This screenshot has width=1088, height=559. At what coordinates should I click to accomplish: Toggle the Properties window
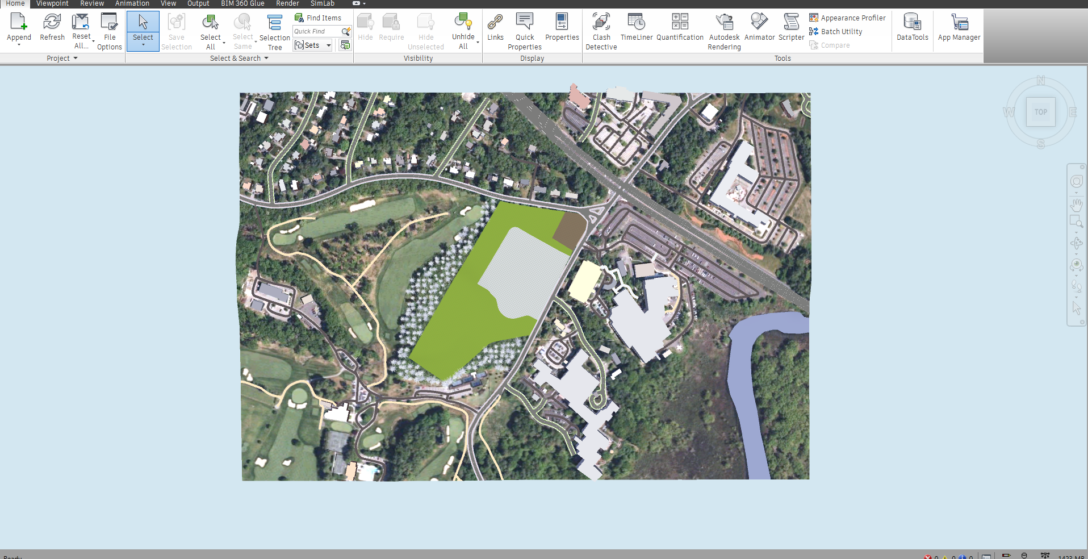(x=562, y=27)
